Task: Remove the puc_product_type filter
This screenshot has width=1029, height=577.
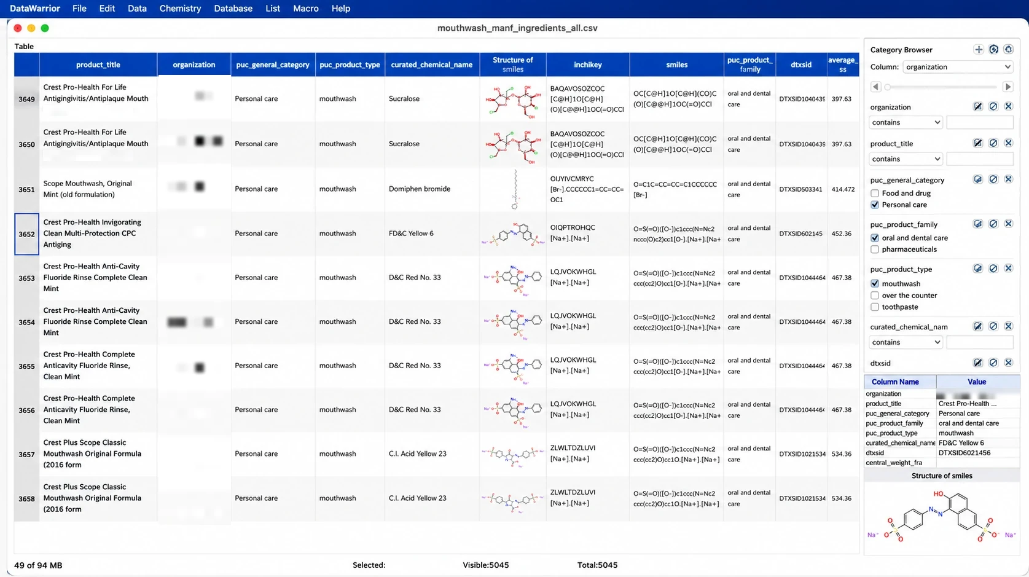Action: (x=1008, y=269)
